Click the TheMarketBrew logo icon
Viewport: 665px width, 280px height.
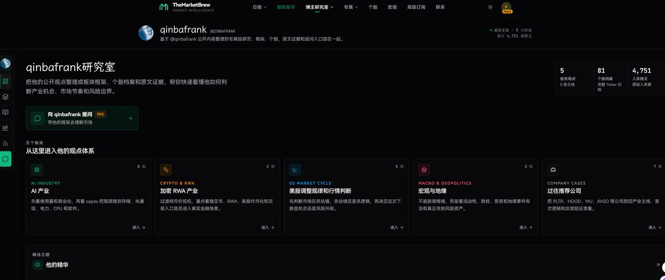(163, 7)
